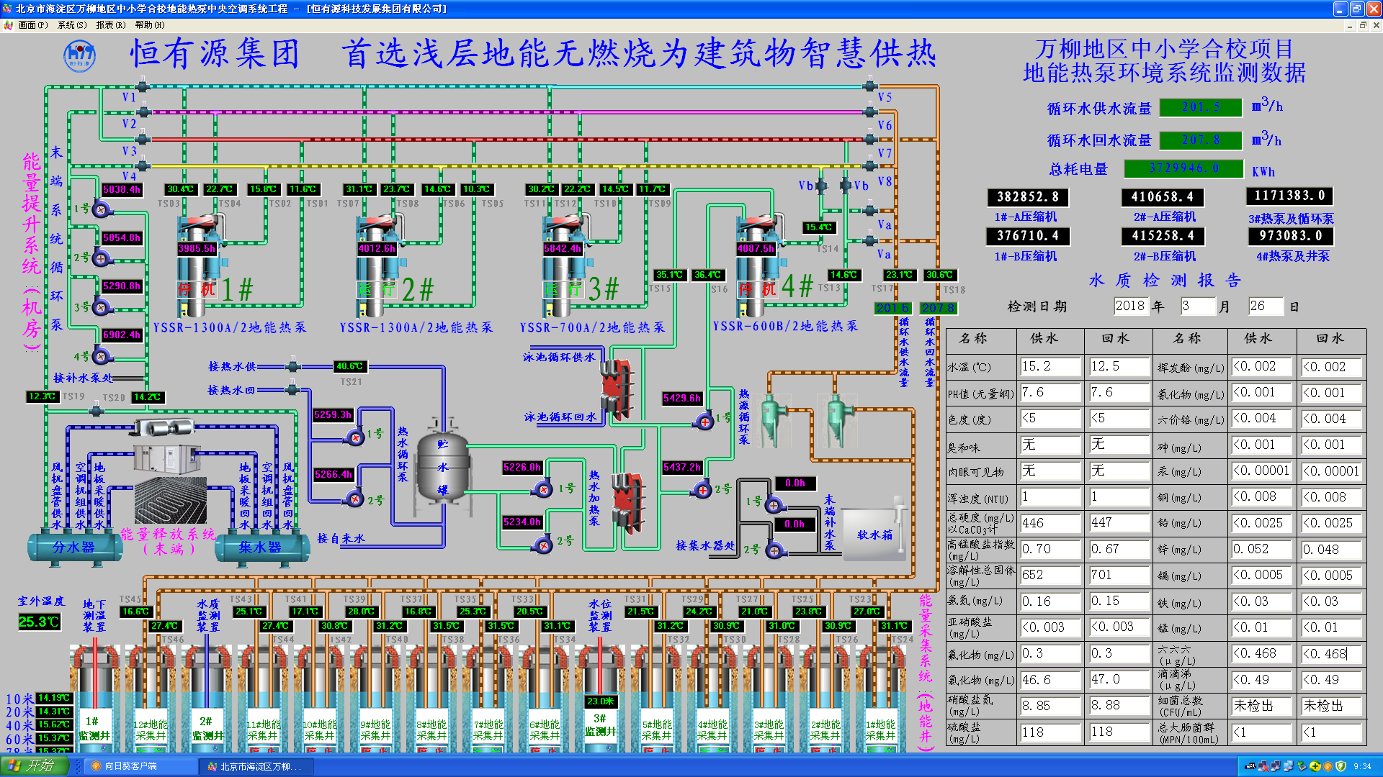Open the 画面(P) menu
Image resolution: width=1383 pixels, height=777 pixels.
pyautogui.click(x=33, y=25)
